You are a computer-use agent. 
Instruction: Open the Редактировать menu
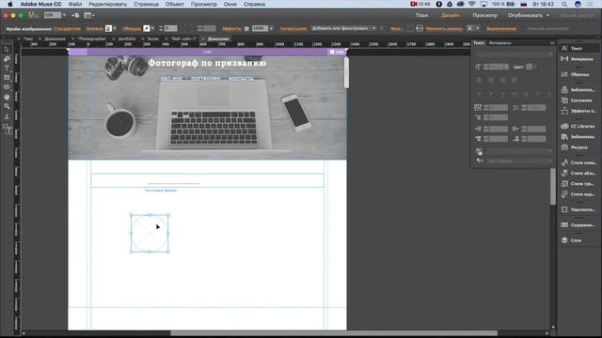coord(107,4)
